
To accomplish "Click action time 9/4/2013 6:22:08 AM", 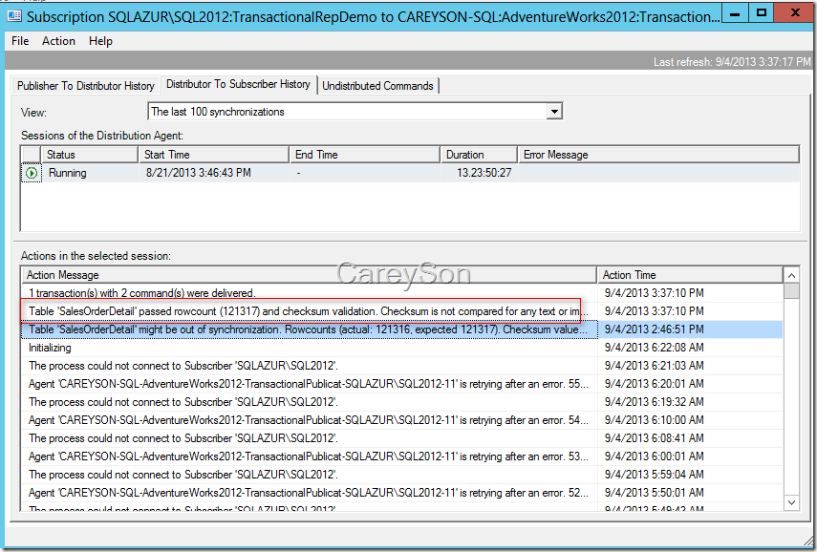I will pos(654,348).
